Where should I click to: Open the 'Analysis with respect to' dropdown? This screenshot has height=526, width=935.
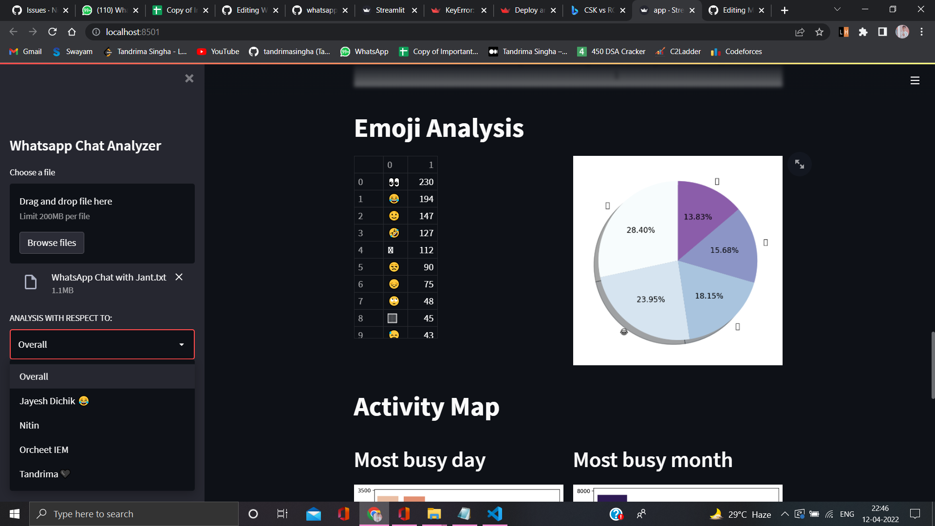102,344
